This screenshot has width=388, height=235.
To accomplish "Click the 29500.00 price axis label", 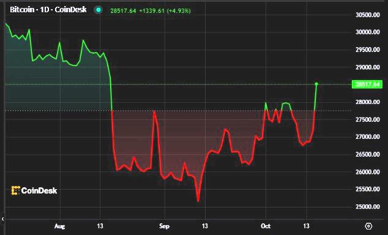I will tap(367, 50).
